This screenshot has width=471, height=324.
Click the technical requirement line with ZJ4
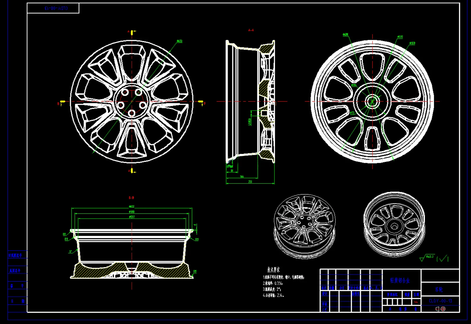coord(273,296)
